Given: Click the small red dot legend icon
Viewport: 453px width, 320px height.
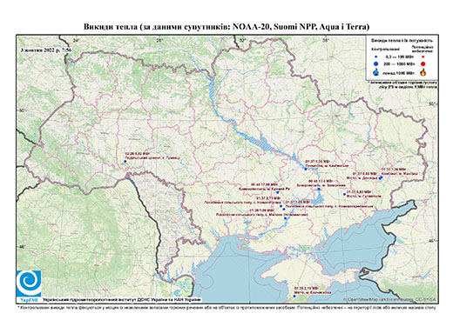Looking at the screenshot, I should 423,57.
